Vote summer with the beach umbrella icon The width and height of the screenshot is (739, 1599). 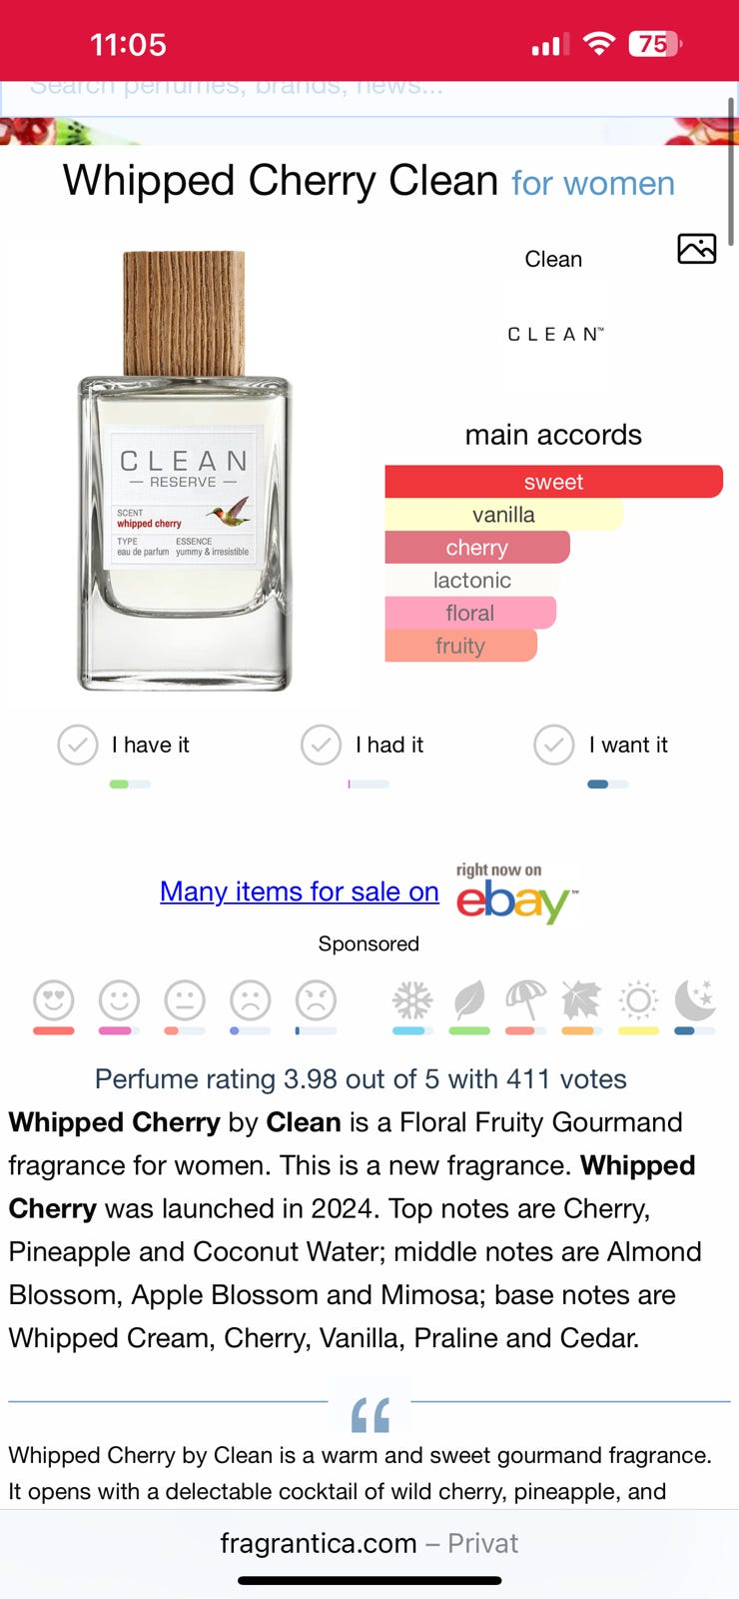point(526,999)
